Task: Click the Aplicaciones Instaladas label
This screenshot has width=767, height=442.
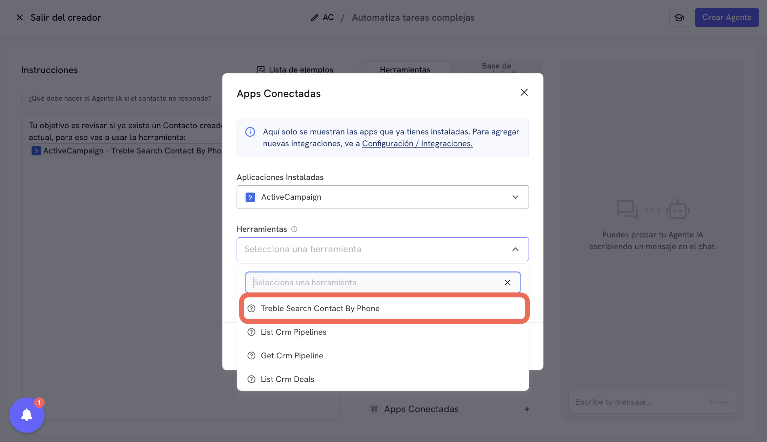Action: pos(280,177)
